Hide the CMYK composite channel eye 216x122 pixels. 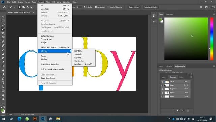(x=162, y=82)
